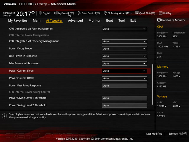Click the vertical settings scrollbar
The height and width of the screenshot is (142, 189).
pos(153,84)
